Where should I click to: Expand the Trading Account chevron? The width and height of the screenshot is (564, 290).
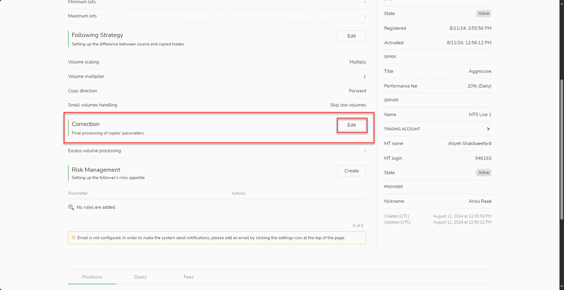click(488, 129)
